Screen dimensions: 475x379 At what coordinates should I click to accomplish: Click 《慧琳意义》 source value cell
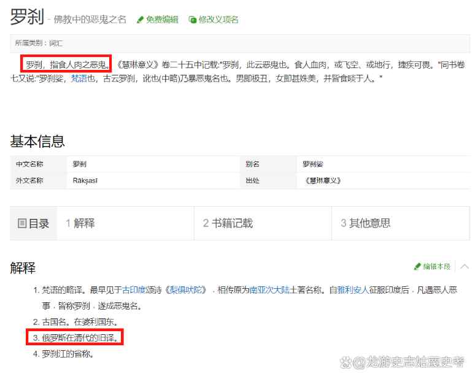384,181
